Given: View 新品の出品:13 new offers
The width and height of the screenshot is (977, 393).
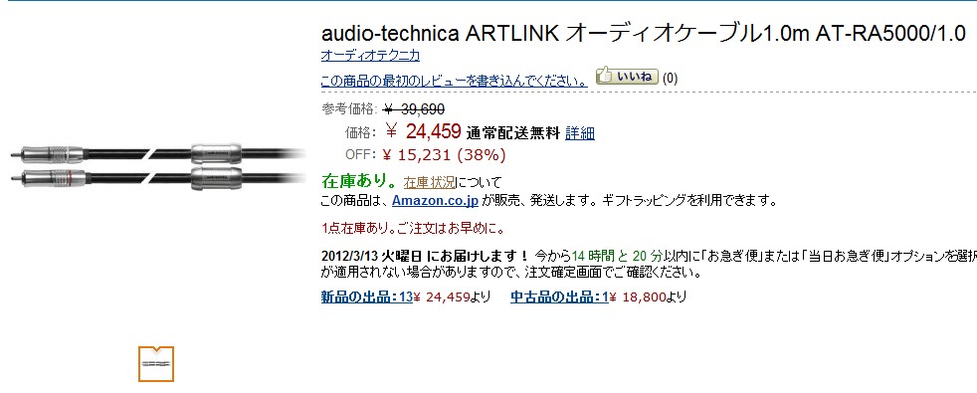Looking at the screenshot, I should (x=366, y=297).
